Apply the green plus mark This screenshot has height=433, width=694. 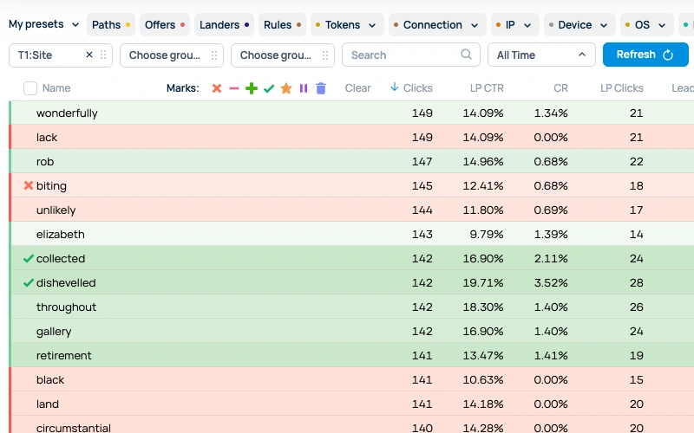coord(252,88)
